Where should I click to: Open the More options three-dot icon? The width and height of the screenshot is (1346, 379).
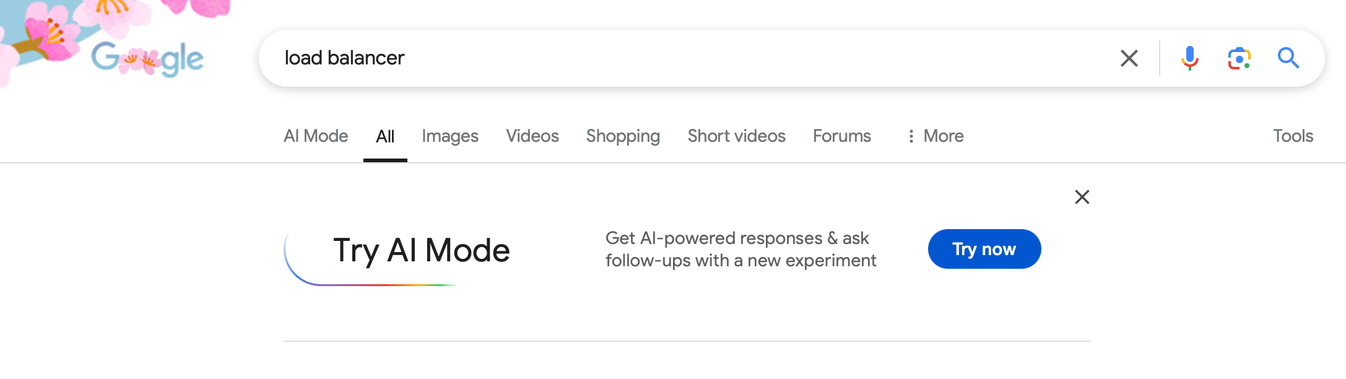[910, 136]
